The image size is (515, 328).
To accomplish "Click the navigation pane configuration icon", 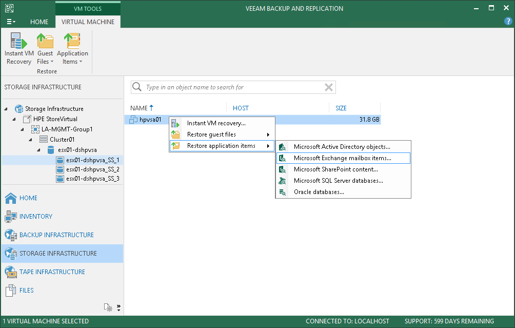I will (x=108, y=307).
